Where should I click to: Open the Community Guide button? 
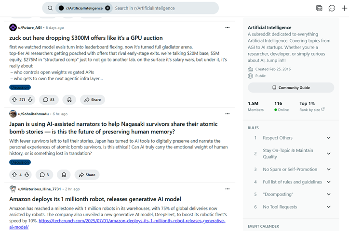tap(291, 87)
